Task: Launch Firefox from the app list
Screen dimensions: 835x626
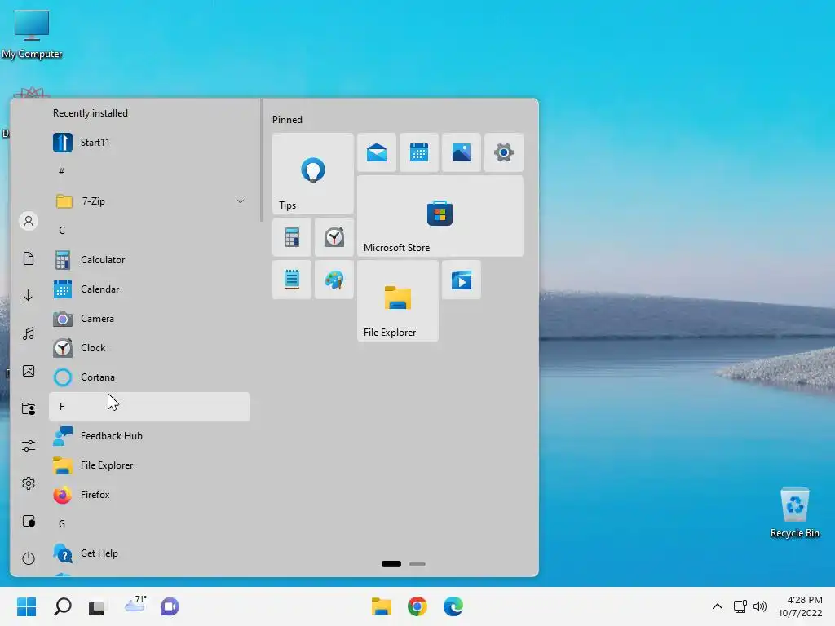Action: tap(149, 495)
